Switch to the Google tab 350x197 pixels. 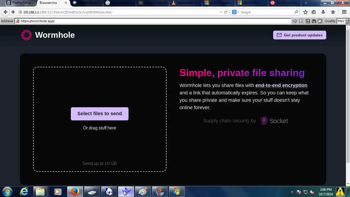pyautogui.click(x=119, y=3)
